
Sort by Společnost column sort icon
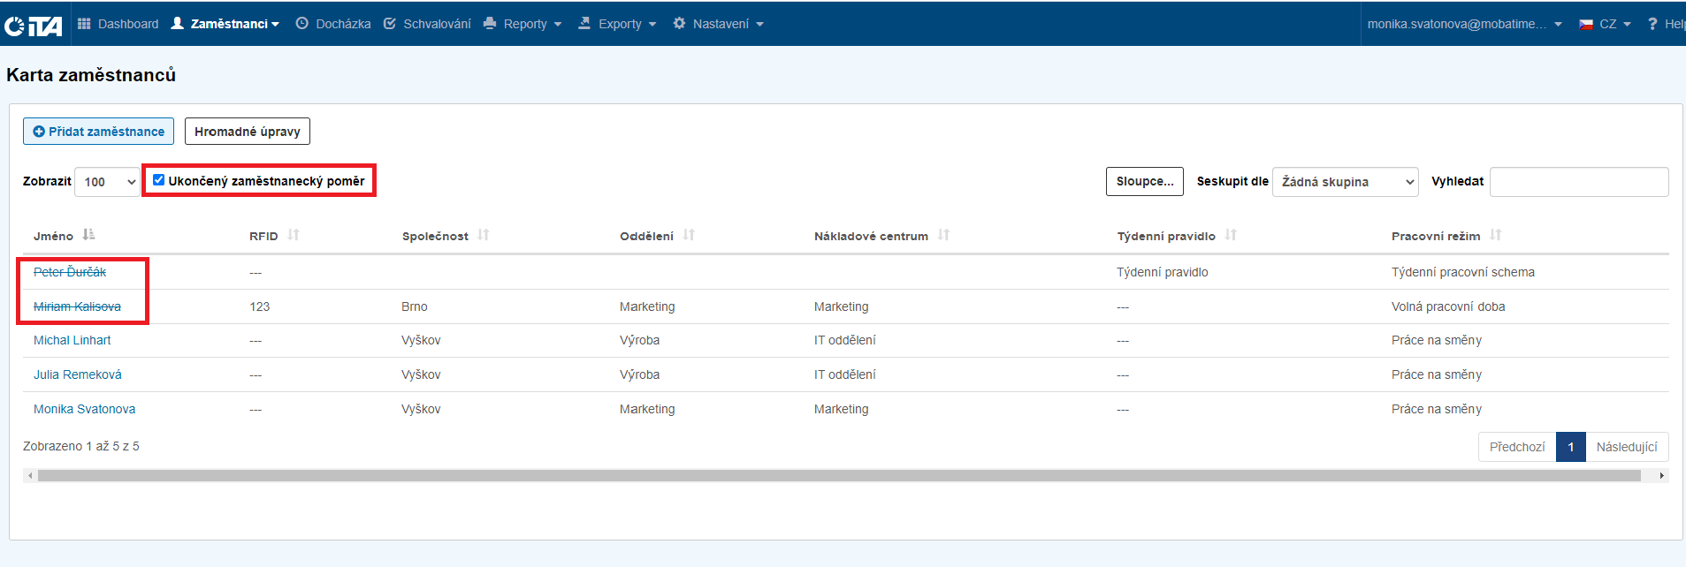pos(484,235)
